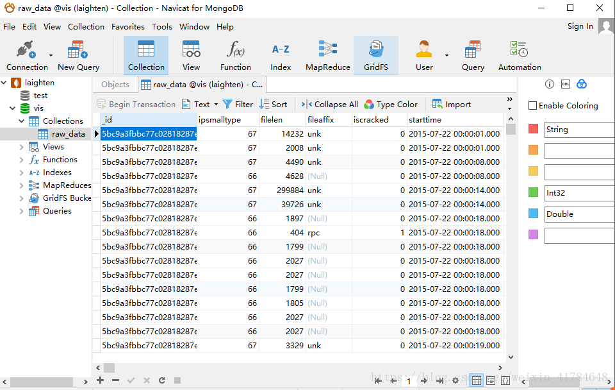615x390 pixels.
Task: Click the String type field
Action: coord(579,130)
